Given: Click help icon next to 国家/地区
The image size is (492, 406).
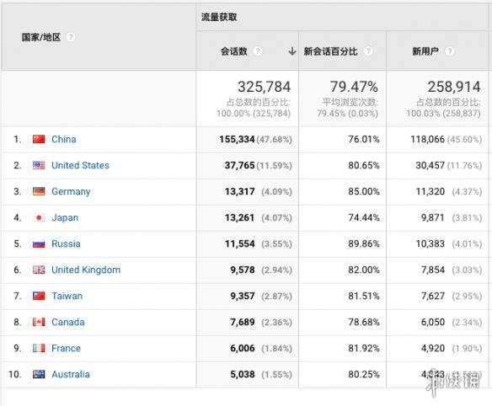Looking at the screenshot, I should [x=71, y=37].
